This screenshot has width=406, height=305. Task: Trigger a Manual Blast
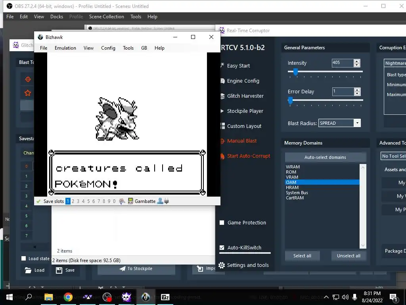pos(238,141)
